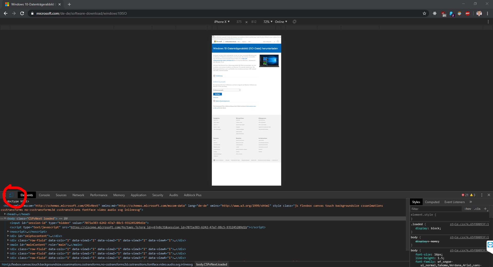Select the Event Listeners sidebar tab
Screen dimensions: 493x267
click(x=454, y=202)
